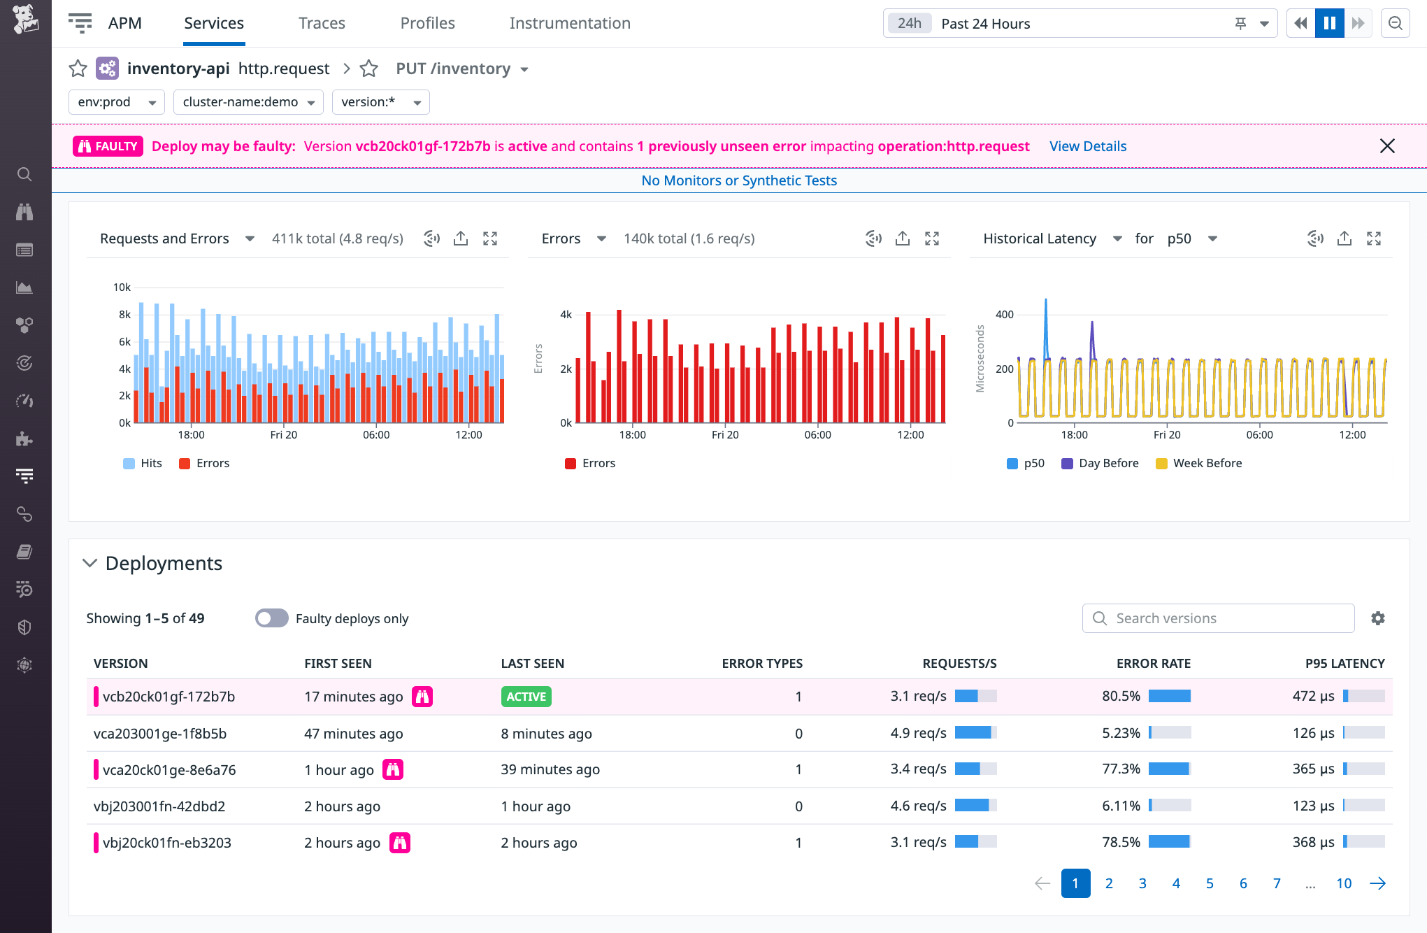Open the deployments table settings gear

tap(1378, 618)
